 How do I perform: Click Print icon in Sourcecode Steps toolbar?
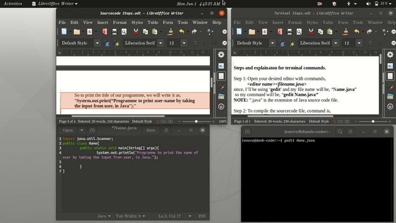click(x=114, y=32)
